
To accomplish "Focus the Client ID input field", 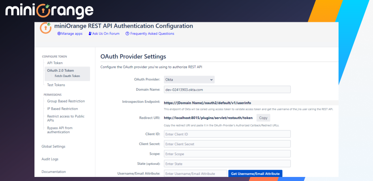I will 227,134.
